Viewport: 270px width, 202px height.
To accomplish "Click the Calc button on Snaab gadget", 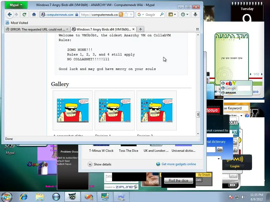I will click(199, 180).
